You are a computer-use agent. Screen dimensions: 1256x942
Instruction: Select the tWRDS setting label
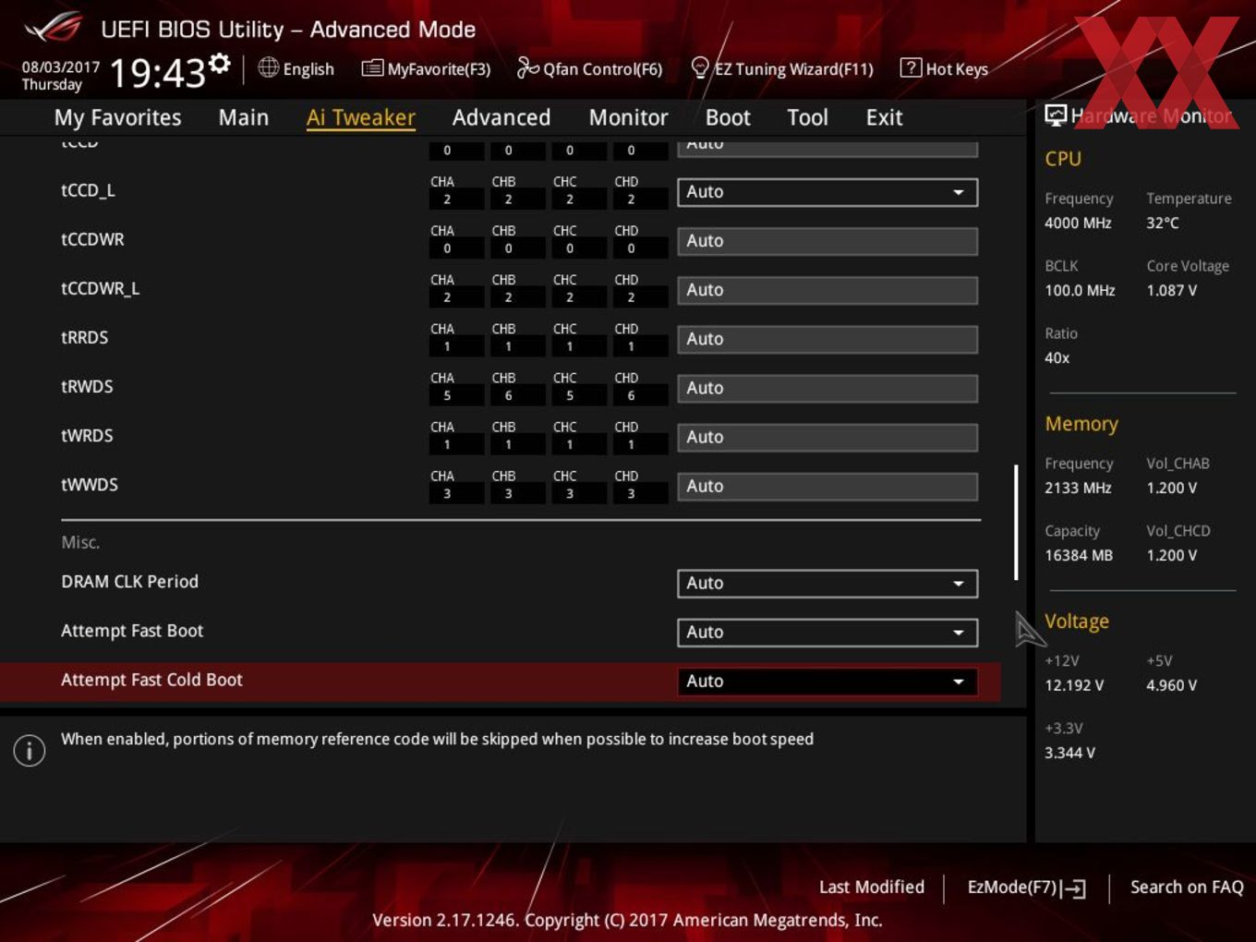coord(87,435)
